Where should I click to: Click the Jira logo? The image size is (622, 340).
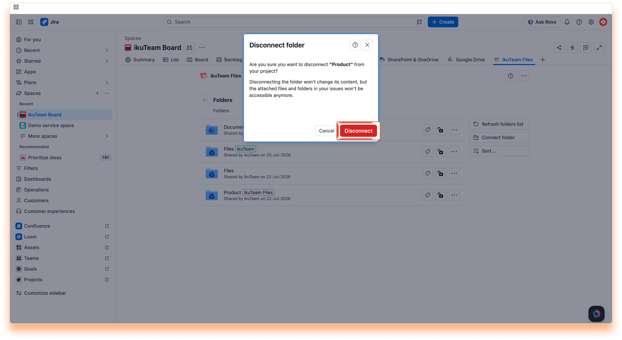tap(50, 22)
